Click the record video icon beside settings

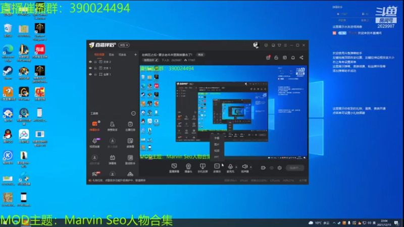point(263,168)
